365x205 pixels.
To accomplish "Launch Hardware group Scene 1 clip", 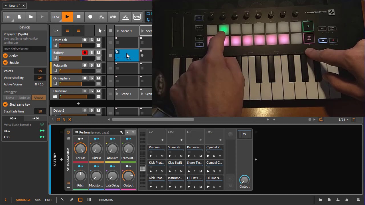I will pos(117,94).
